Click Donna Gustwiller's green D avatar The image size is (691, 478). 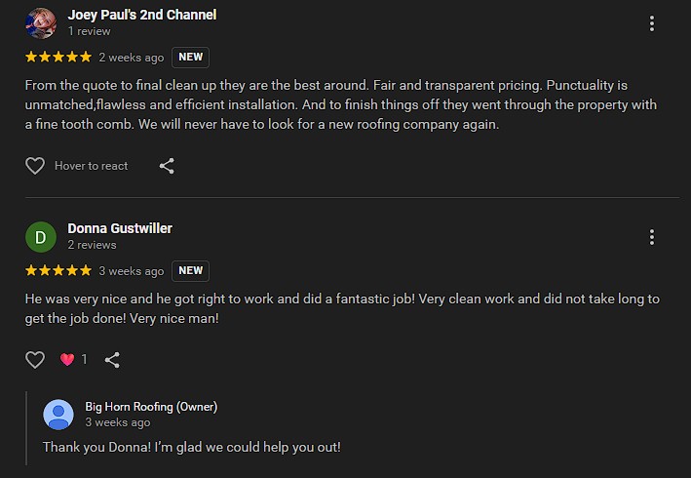[x=41, y=237]
